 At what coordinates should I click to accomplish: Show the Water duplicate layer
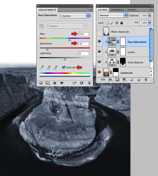pyautogui.click(x=99, y=31)
